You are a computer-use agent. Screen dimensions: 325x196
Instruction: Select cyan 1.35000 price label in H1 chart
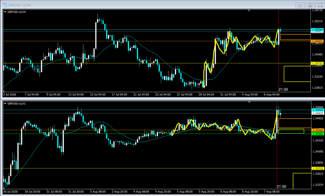click(x=318, y=110)
